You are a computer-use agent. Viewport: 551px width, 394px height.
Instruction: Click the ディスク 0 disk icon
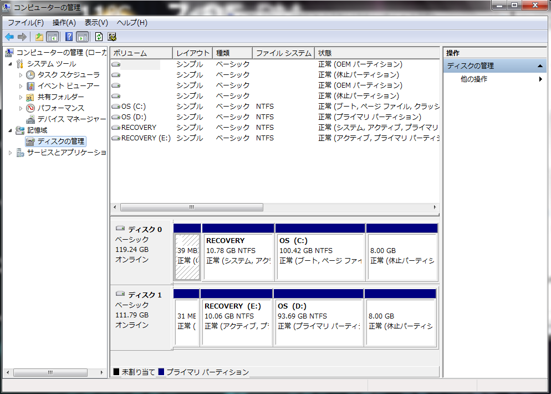pyautogui.click(x=120, y=229)
